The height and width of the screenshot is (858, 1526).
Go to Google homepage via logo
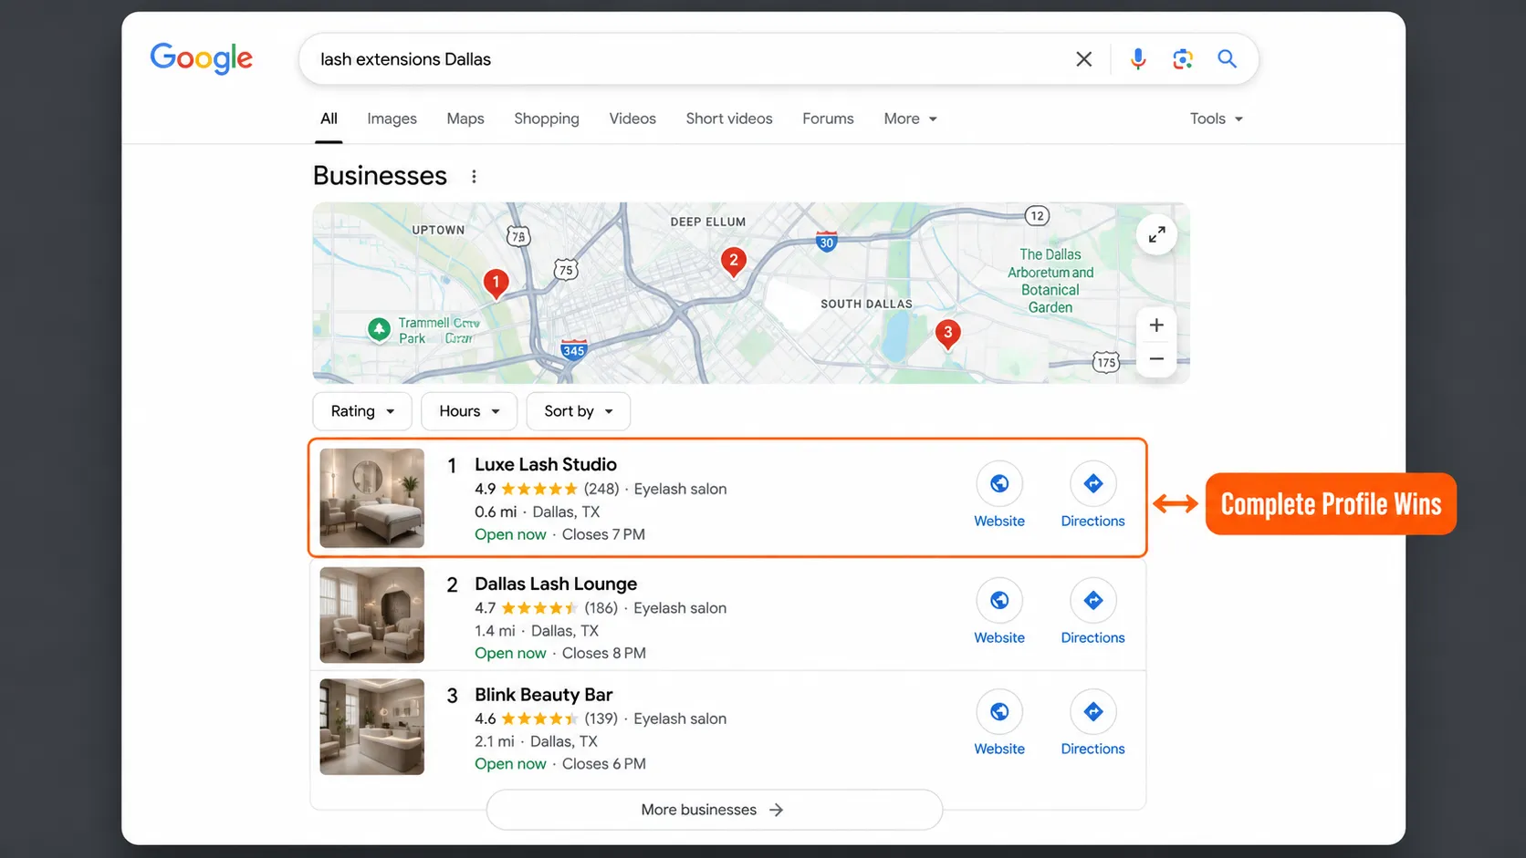tap(202, 58)
